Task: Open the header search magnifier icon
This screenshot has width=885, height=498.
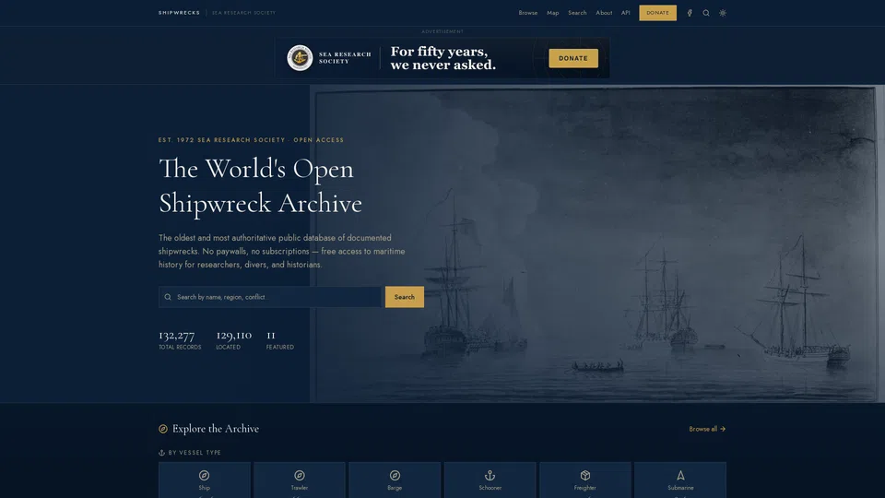Action: tap(705, 13)
